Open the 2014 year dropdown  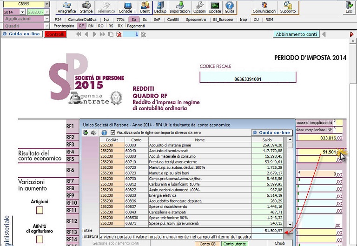[x=22, y=12]
